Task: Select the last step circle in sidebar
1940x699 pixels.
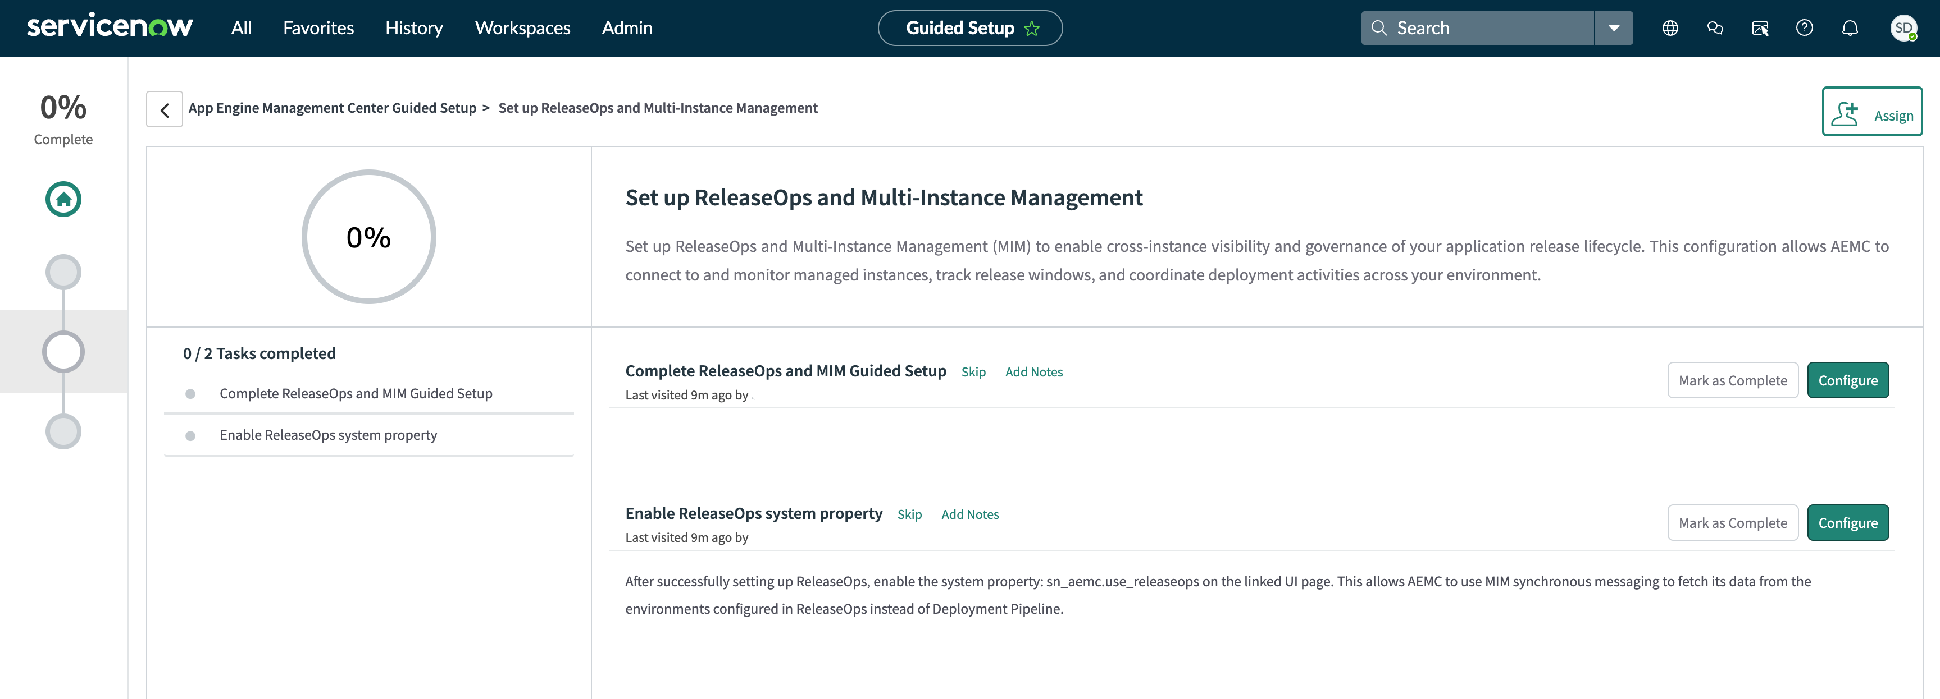Action: click(63, 431)
